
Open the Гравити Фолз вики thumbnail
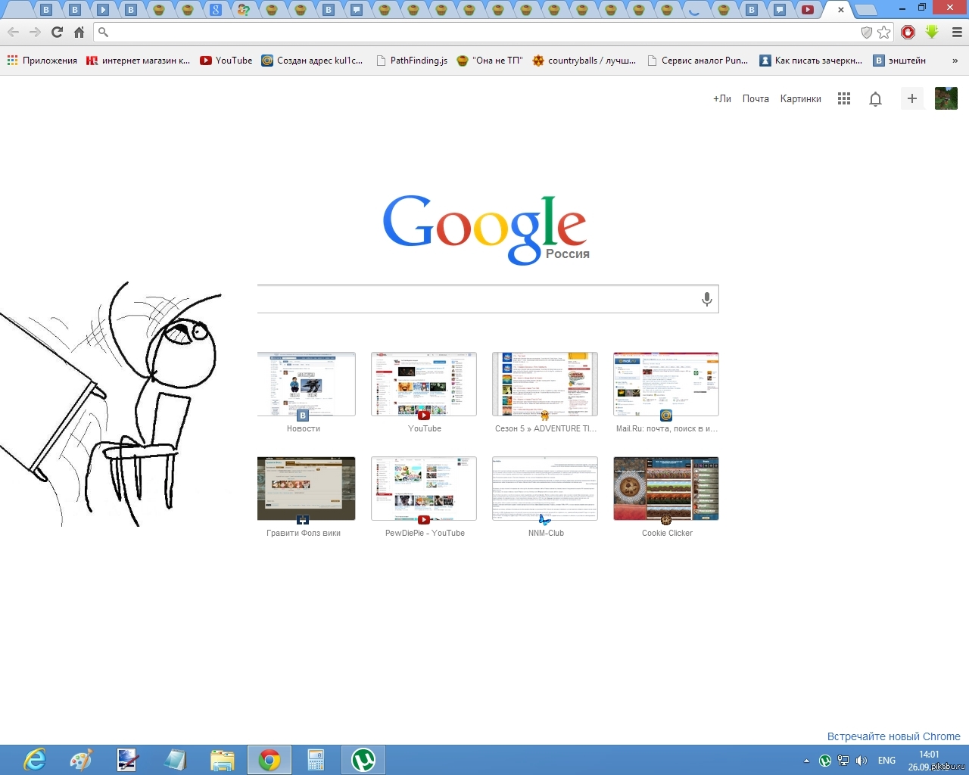click(x=306, y=489)
